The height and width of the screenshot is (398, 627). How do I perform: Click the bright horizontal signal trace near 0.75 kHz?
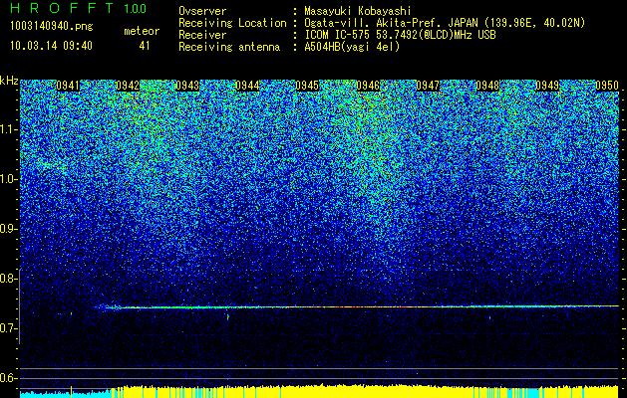click(358, 307)
